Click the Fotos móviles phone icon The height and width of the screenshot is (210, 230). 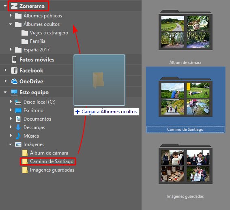[x=14, y=59]
